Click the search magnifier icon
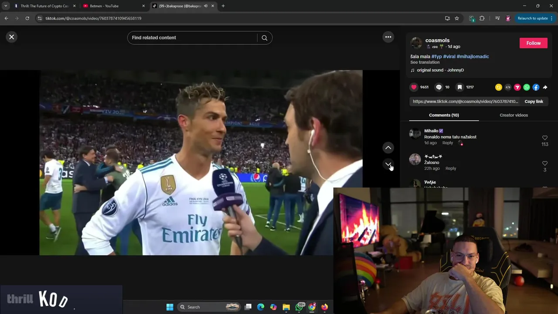558x314 pixels. (x=264, y=38)
